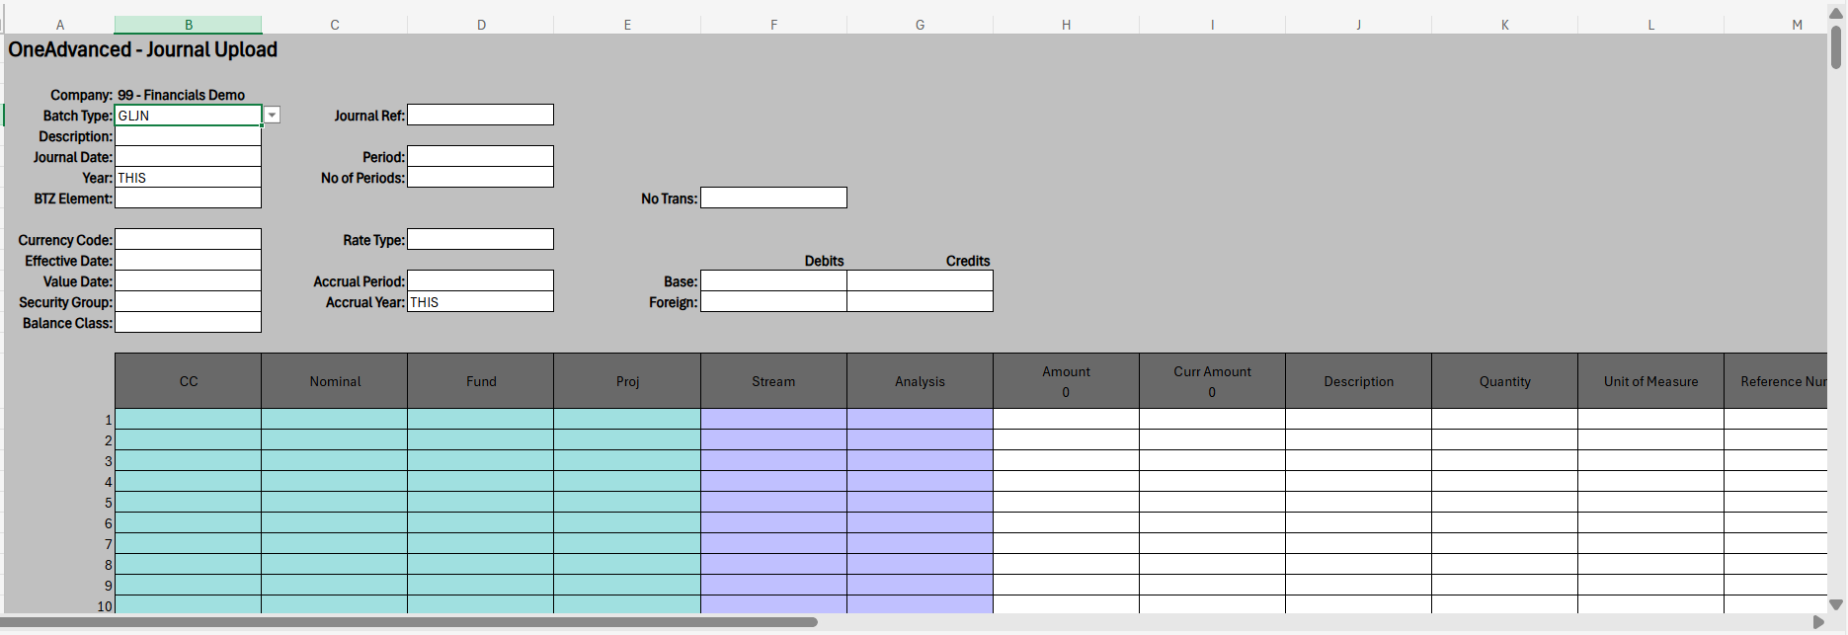Select the Currency Code field
The image size is (1848, 635).
(x=188, y=240)
